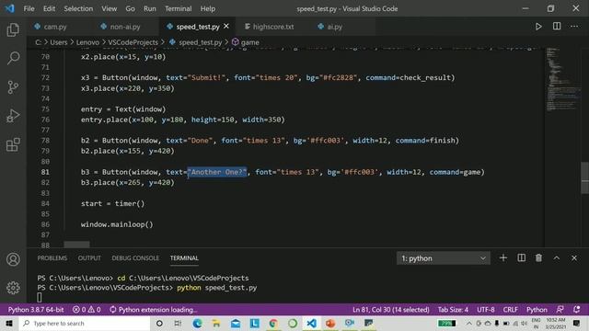Viewport: 589px width, 331px height.
Task: Close the terminal panel
Action: point(574,258)
